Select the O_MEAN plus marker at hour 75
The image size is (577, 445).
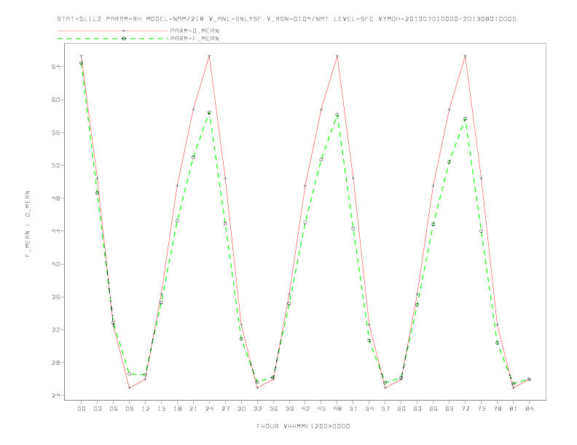[x=482, y=178]
